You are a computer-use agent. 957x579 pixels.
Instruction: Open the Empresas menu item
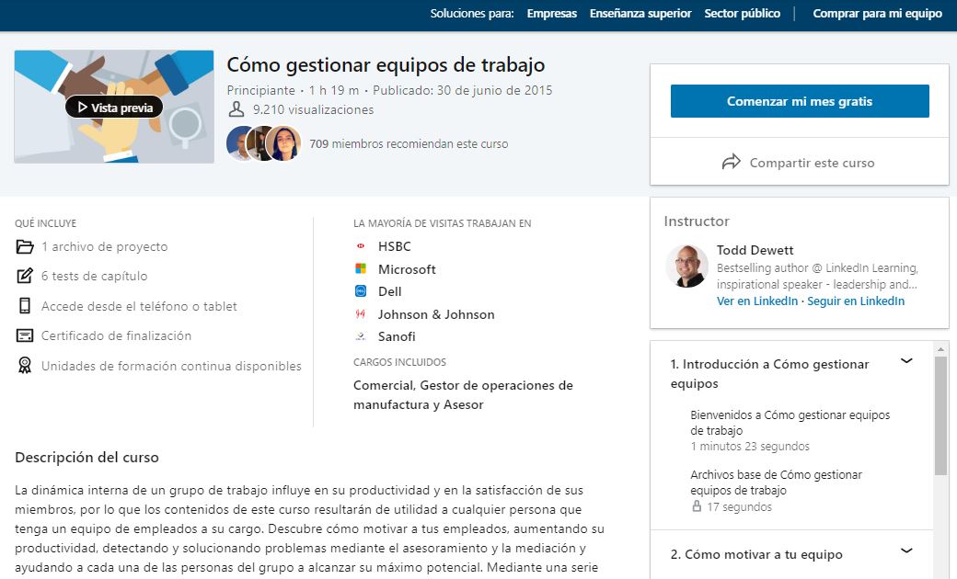(551, 14)
